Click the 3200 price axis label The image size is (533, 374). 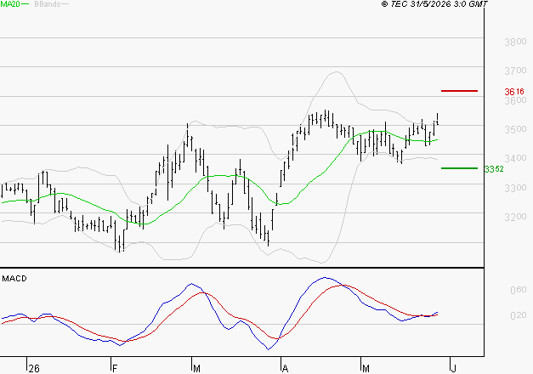tap(515, 217)
